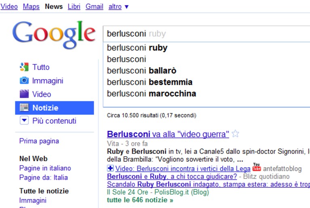Open Gmail in the top bar
This screenshot has height=208, width=310.
tap(94, 6)
